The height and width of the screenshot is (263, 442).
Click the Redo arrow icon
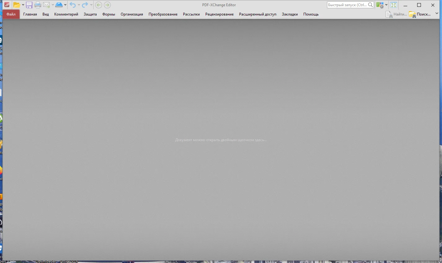(85, 5)
